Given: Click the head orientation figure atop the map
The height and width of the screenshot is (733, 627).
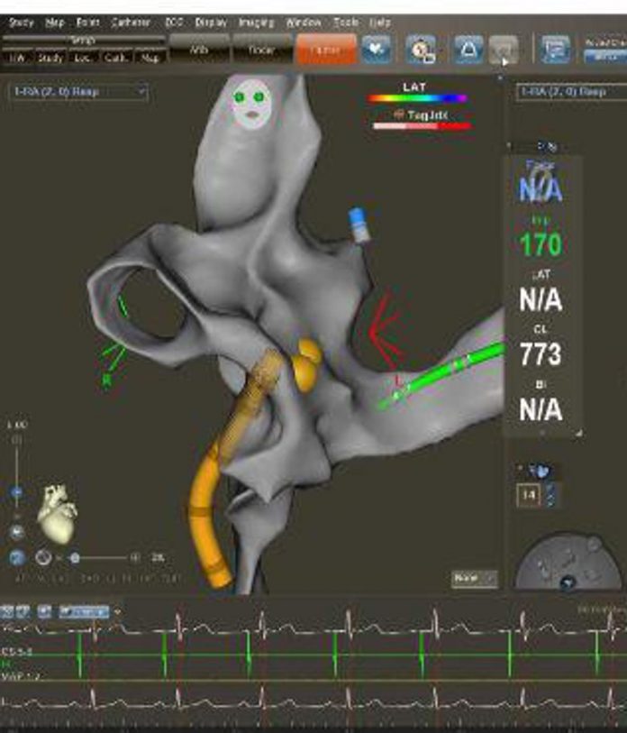Looking at the screenshot, I should coord(251,99).
